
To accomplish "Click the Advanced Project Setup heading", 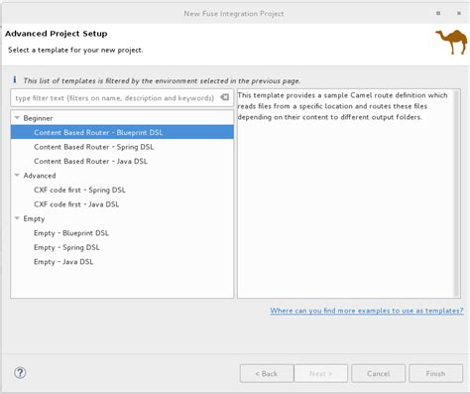I will pos(57,34).
